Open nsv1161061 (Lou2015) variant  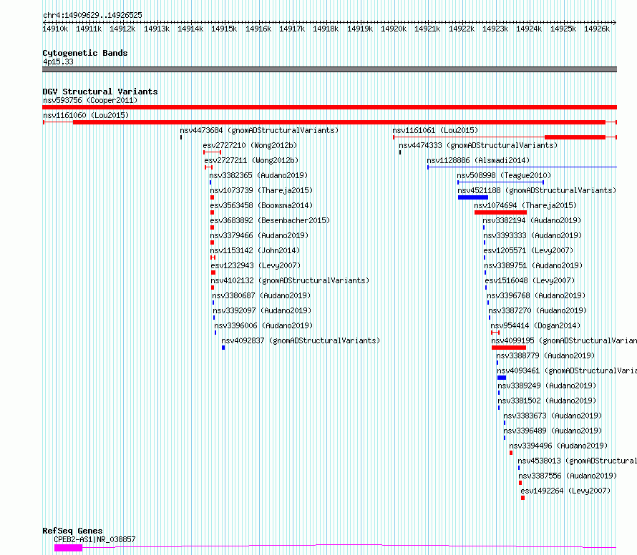pyautogui.click(x=435, y=130)
